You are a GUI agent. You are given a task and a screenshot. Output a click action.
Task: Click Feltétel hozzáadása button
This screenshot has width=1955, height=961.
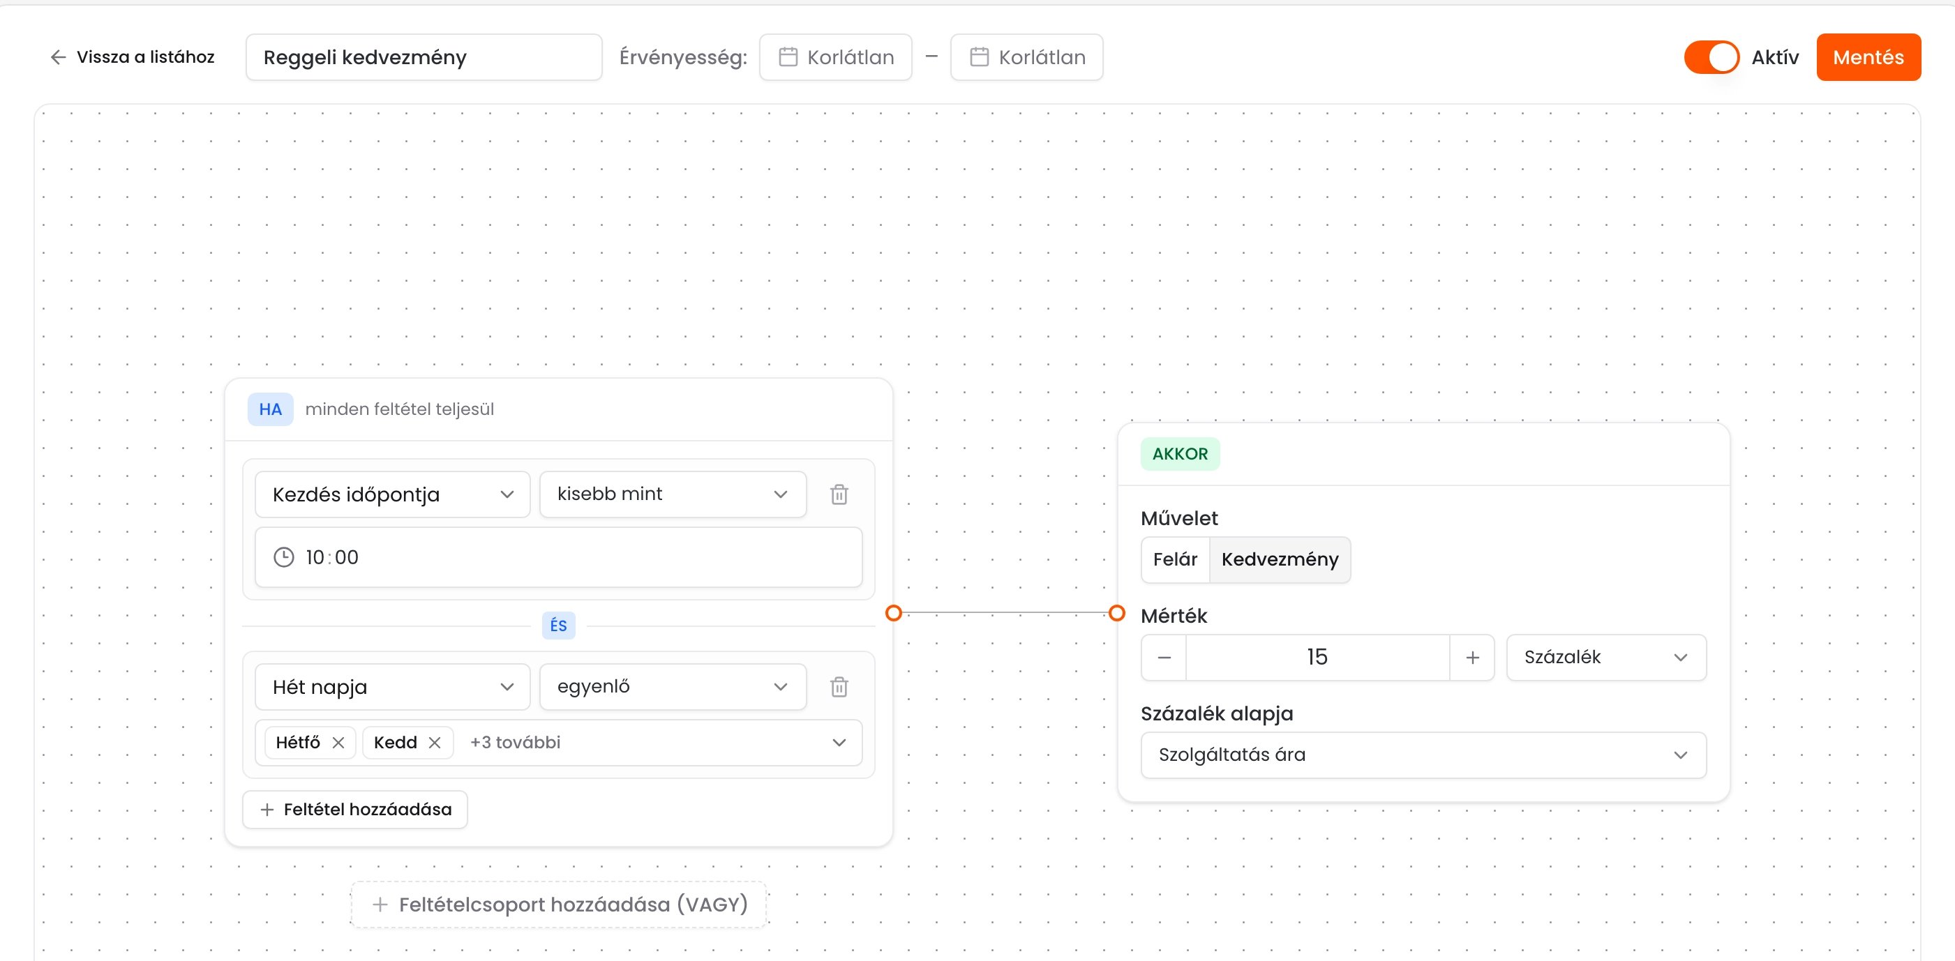point(354,810)
